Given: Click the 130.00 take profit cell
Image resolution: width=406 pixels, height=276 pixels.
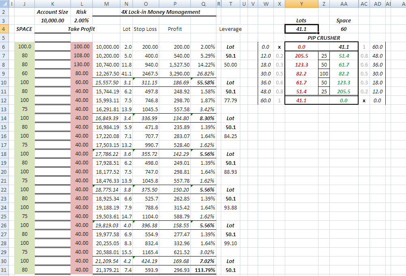Looking at the screenshot, I should click(x=81, y=64).
